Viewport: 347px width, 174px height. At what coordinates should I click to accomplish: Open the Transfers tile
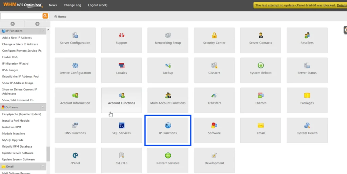click(x=214, y=100)
